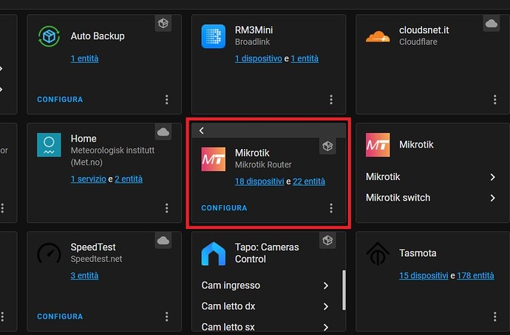Click CONFIGURA on Mikrotik Router card

coord(224,208)
